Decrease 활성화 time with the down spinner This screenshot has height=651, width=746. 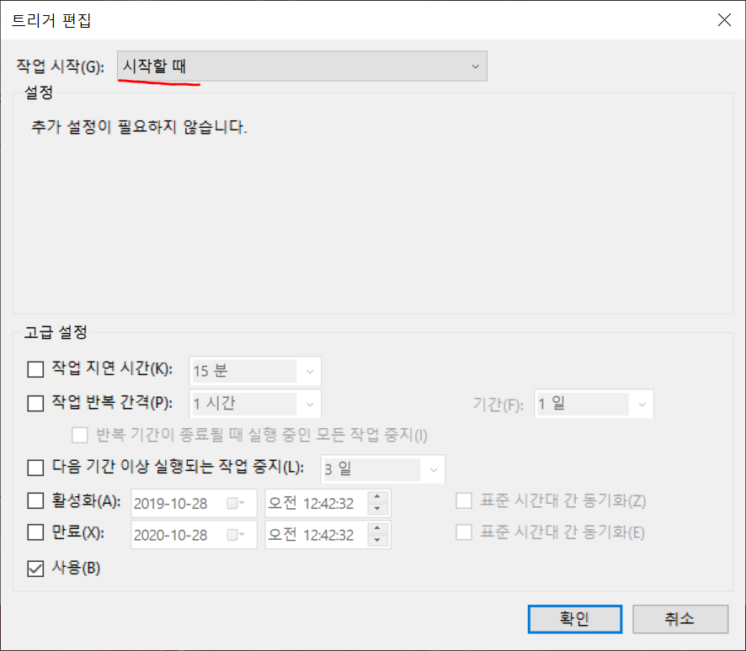click(378, 509)
